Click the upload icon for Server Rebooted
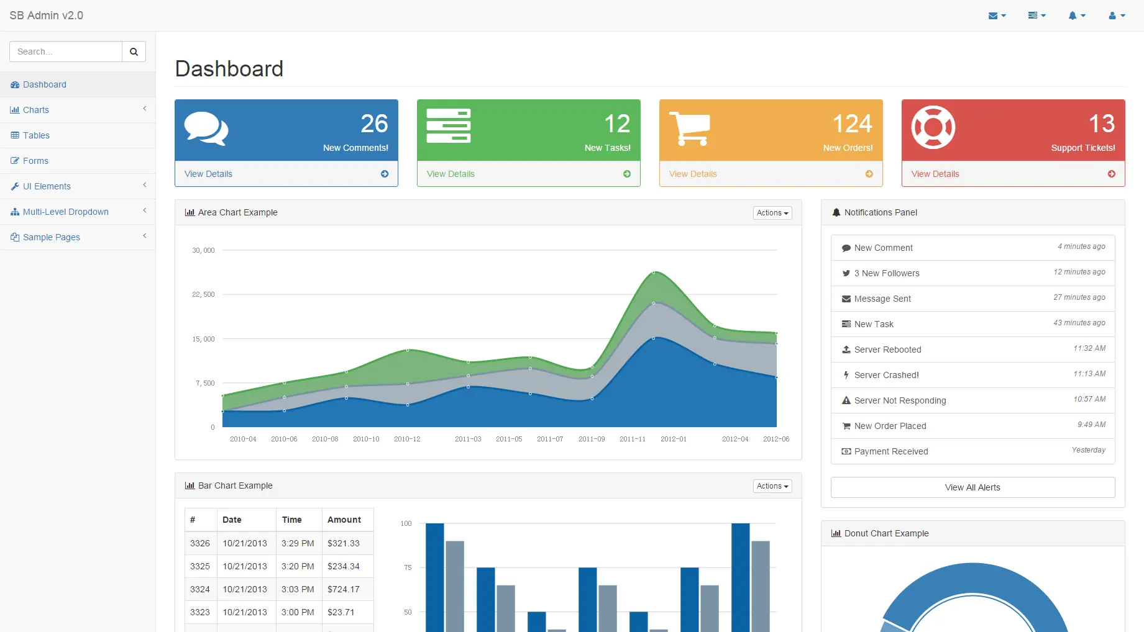This screenshot has width=1144, height=632. coord(846,350)
